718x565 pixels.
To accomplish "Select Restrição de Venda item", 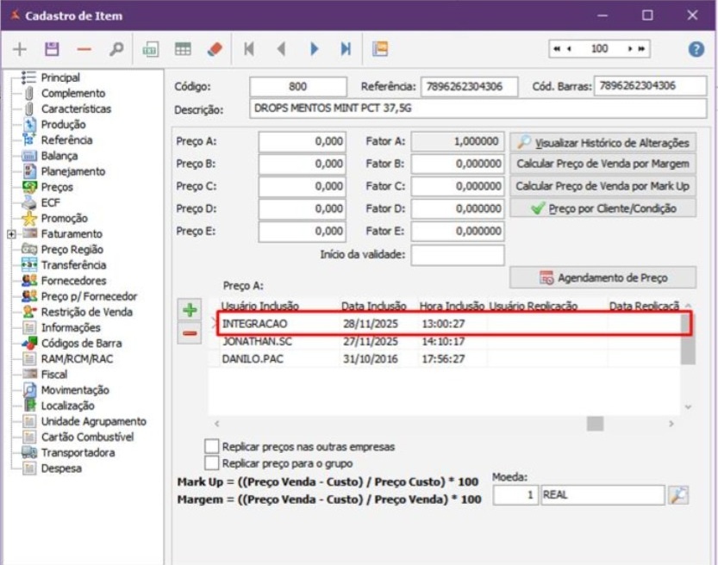I will 86,312.
